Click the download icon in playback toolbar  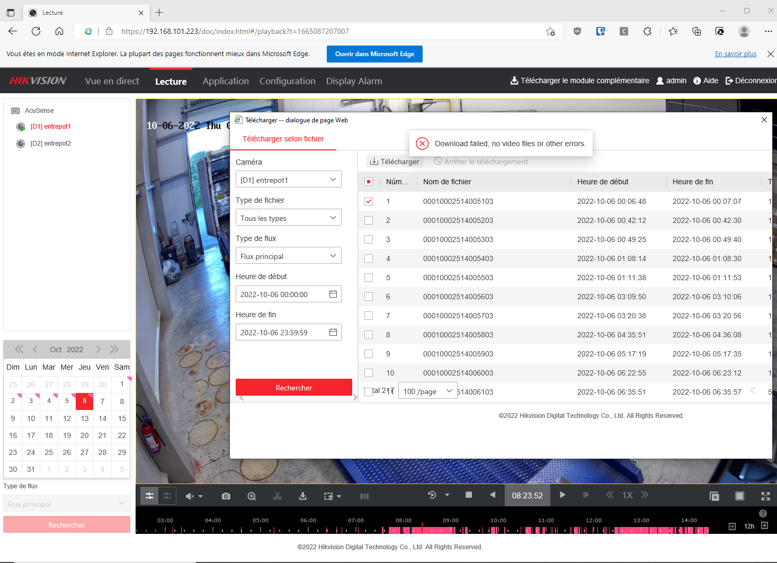[x=302, y=496]
